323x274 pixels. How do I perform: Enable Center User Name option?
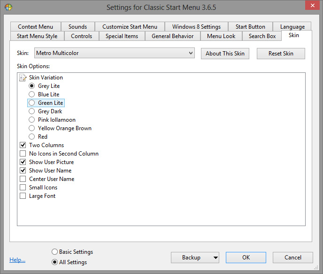tap(23, 179)
